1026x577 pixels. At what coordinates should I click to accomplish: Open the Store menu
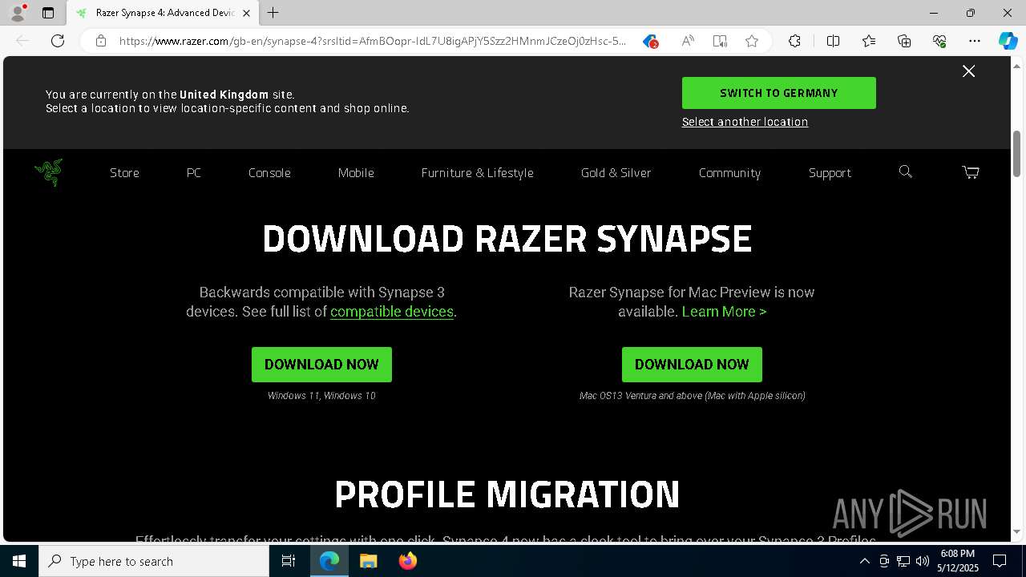124,172
